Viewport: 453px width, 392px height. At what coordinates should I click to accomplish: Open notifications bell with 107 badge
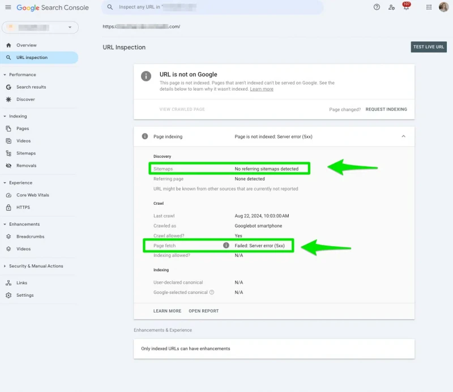pyautogui.click(x=406, y=6)
